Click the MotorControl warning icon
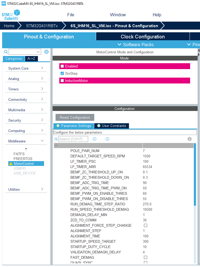This screenshot has width=200, height=267. coord(11,164)
